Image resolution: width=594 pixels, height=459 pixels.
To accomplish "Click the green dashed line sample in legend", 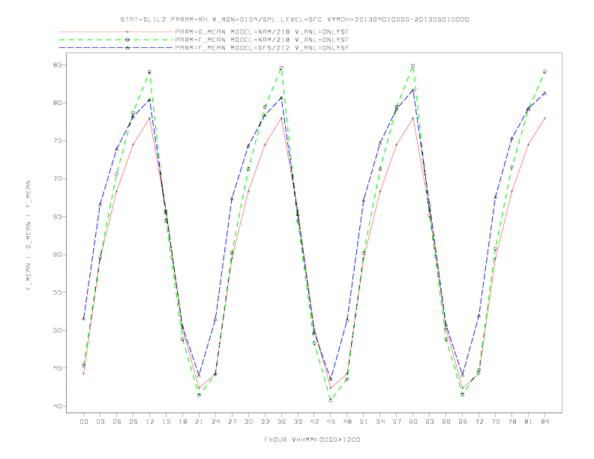I will (x=116, y=40).
